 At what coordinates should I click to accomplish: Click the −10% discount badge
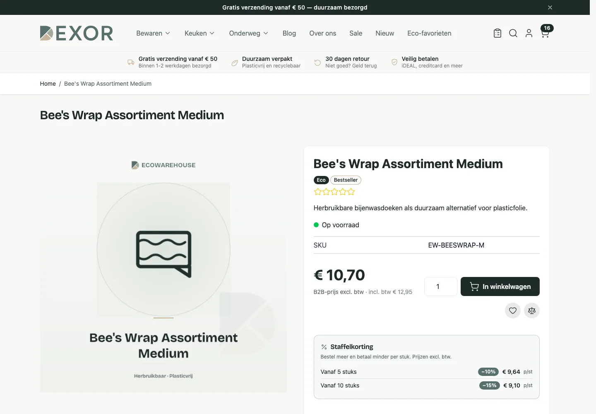(x=488, y=372)
